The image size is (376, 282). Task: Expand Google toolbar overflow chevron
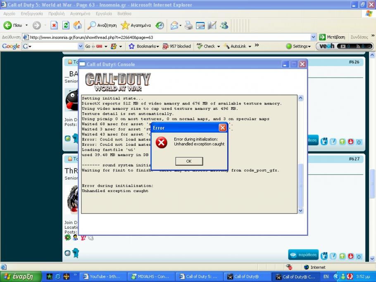[x=257, y=45]
